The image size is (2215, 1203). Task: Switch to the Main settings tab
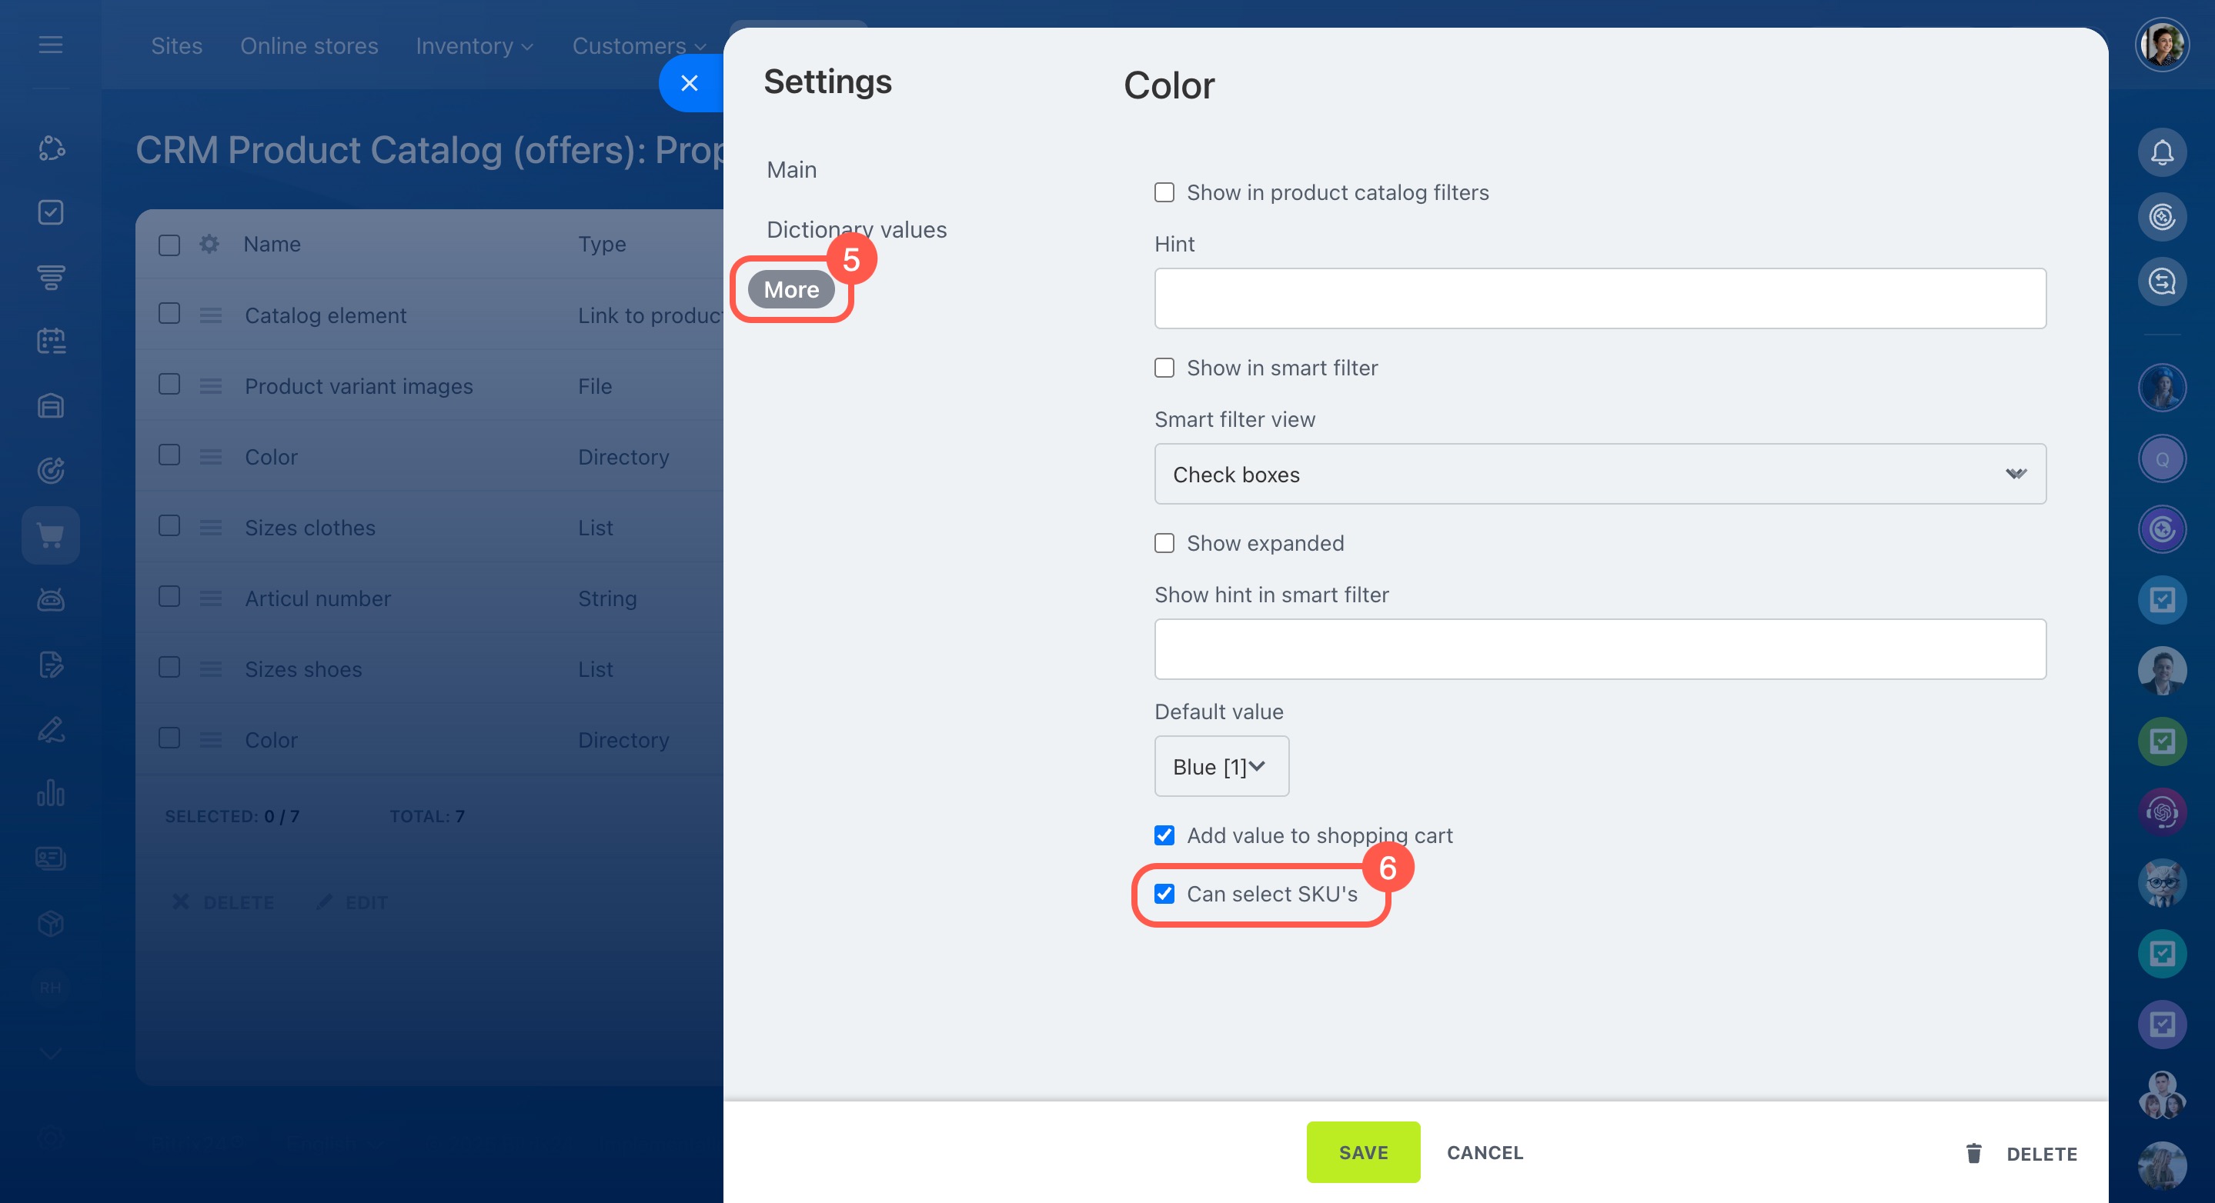pos(791,170)
